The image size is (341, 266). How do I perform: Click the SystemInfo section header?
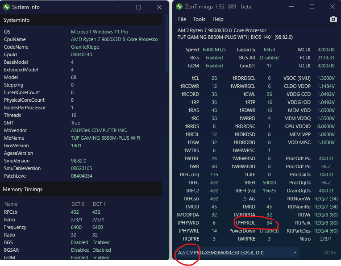point(81,20)
